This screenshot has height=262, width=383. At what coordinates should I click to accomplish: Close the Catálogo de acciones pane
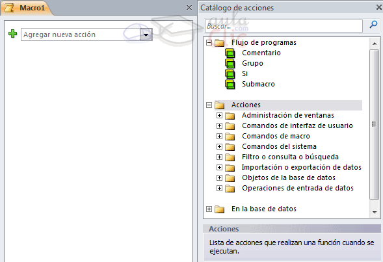[x=379, y=7]
